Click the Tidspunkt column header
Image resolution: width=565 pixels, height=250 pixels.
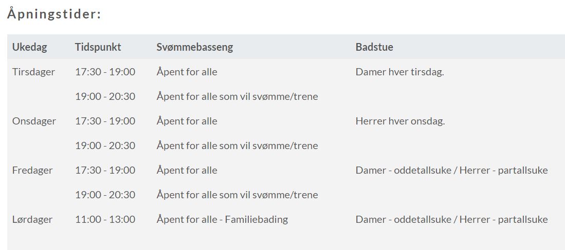pos(98,47)
